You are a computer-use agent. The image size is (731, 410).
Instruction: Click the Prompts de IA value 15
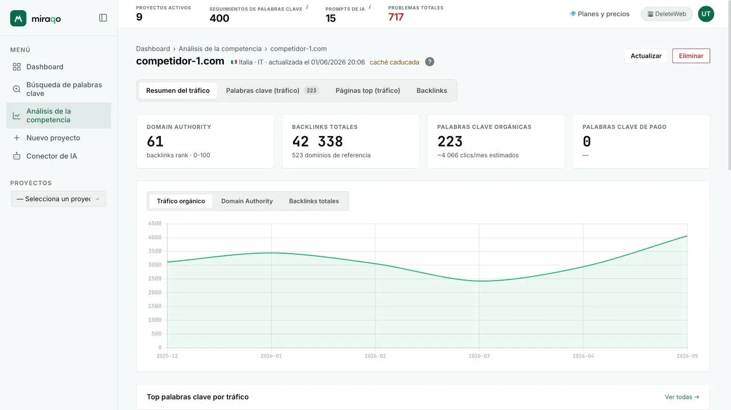(x=330, y=18)
